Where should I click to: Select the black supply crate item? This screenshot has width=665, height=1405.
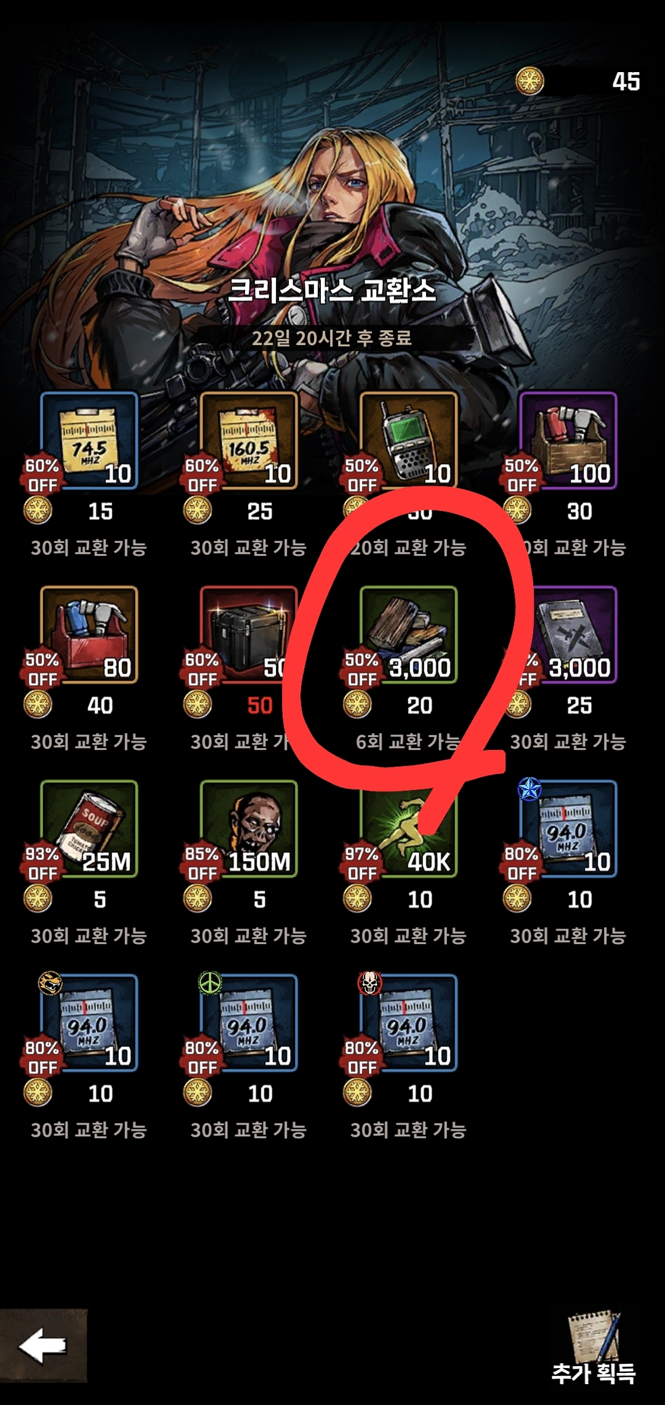tap(249, 635)
